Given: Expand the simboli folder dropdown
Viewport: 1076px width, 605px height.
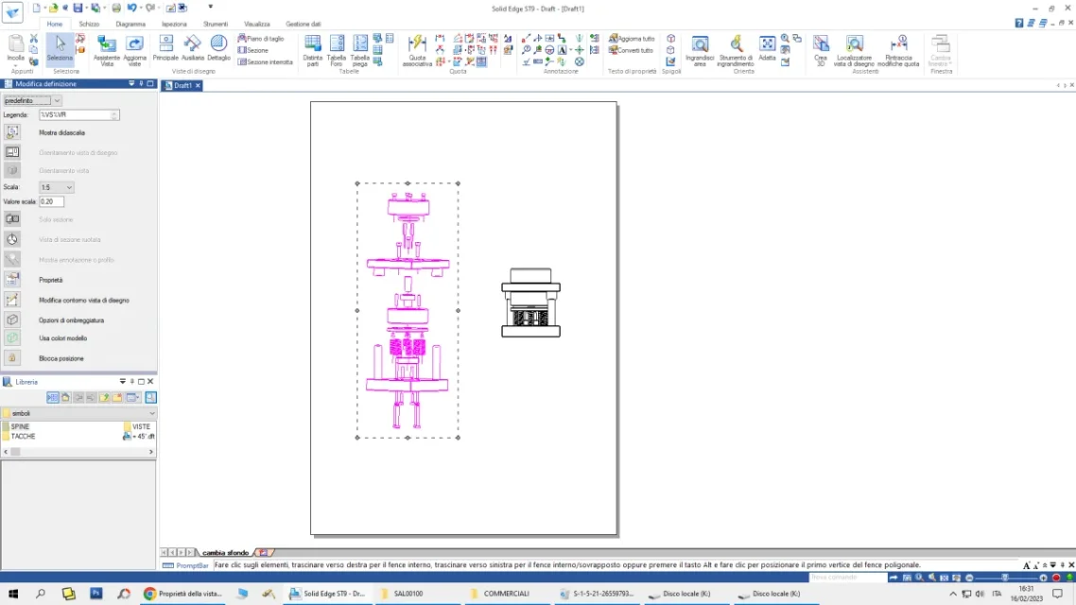Looking at the screenshot, I should [151, 414].
